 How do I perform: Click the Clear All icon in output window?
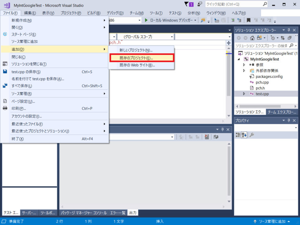tap(207, 137)
